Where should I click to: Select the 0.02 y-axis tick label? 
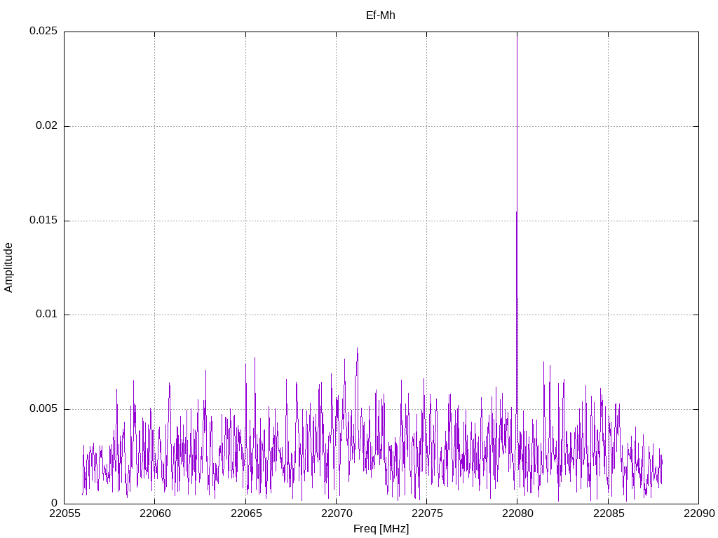click(46, 126)
